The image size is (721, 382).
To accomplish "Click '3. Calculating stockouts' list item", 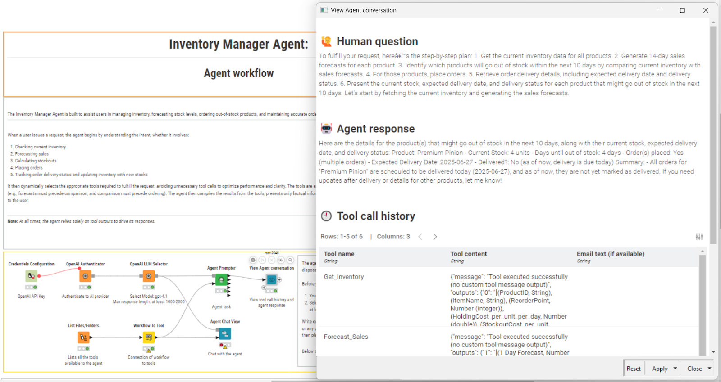I will (33, 161).
